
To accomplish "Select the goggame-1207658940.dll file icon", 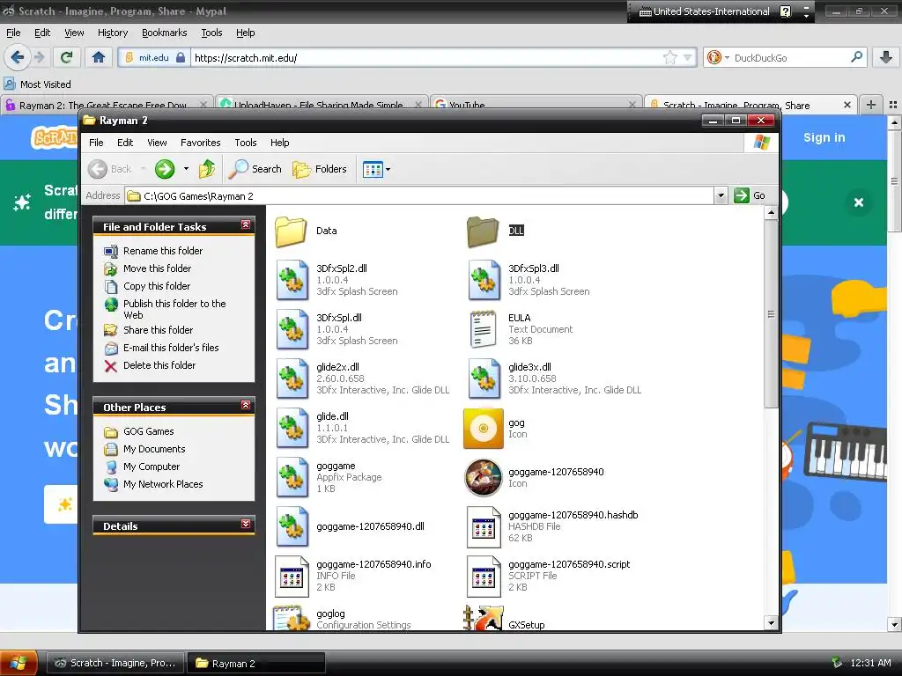I will coord(292,526).
